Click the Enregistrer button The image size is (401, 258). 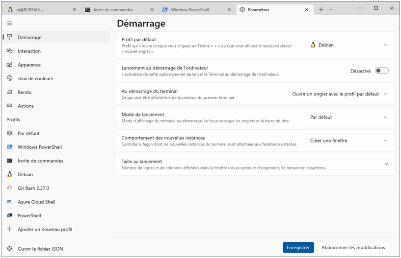298,248
